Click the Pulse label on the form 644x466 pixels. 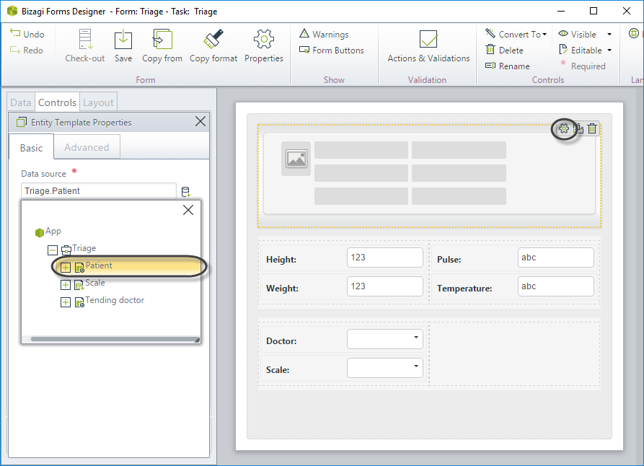449,260
